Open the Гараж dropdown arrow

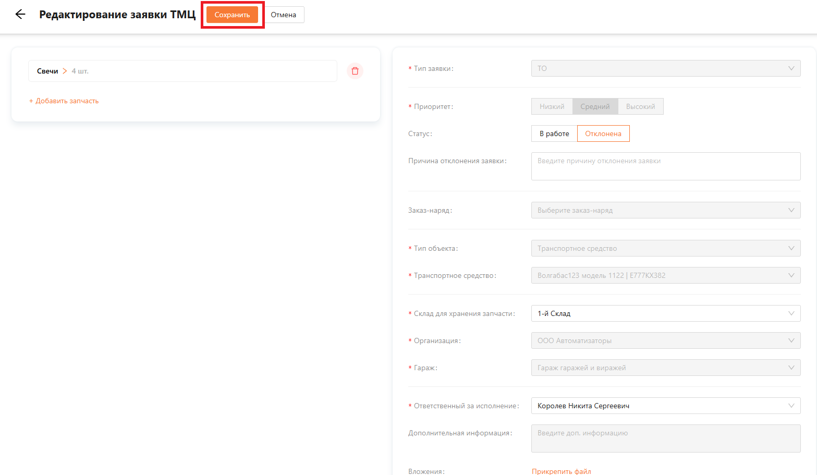coord(791,368)
